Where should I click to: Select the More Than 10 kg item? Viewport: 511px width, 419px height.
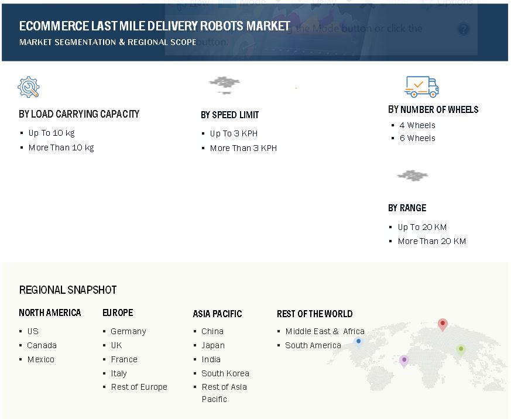(61, 147)
